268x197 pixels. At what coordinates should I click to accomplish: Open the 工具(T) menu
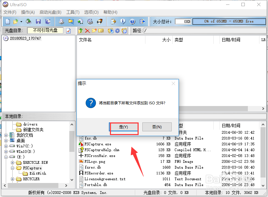pos(73,12)
